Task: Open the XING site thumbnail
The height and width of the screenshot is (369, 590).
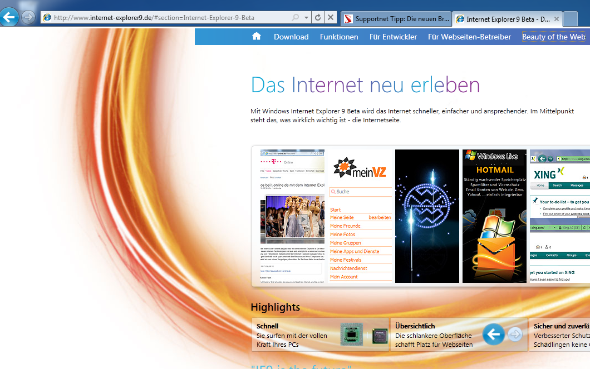Action: point(560,216)
